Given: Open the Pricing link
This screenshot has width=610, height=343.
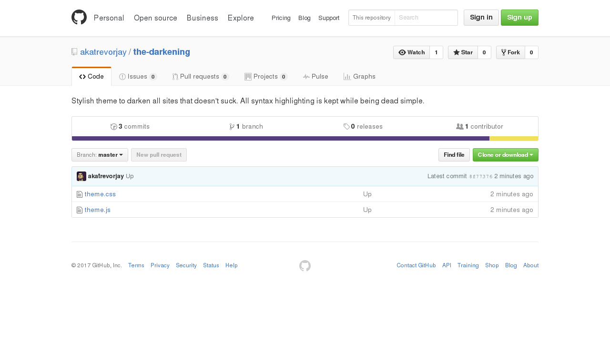Looking at the screenshot, I should click(x=281, y=18).
